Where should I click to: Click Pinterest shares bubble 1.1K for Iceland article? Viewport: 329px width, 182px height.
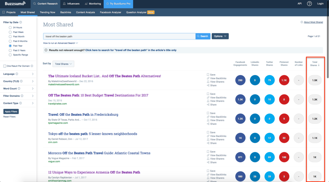point(284,80)
